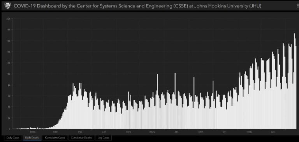Switch to the Log Cases tab
This screenshot has height=142, width=299.
click(103, 138)
